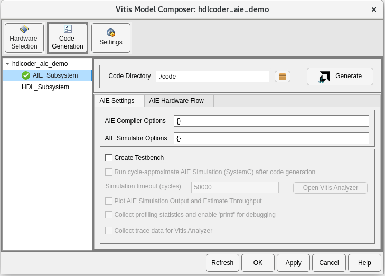Toggle Plot AIE Simulation Output checkbox

click(108, 201)
